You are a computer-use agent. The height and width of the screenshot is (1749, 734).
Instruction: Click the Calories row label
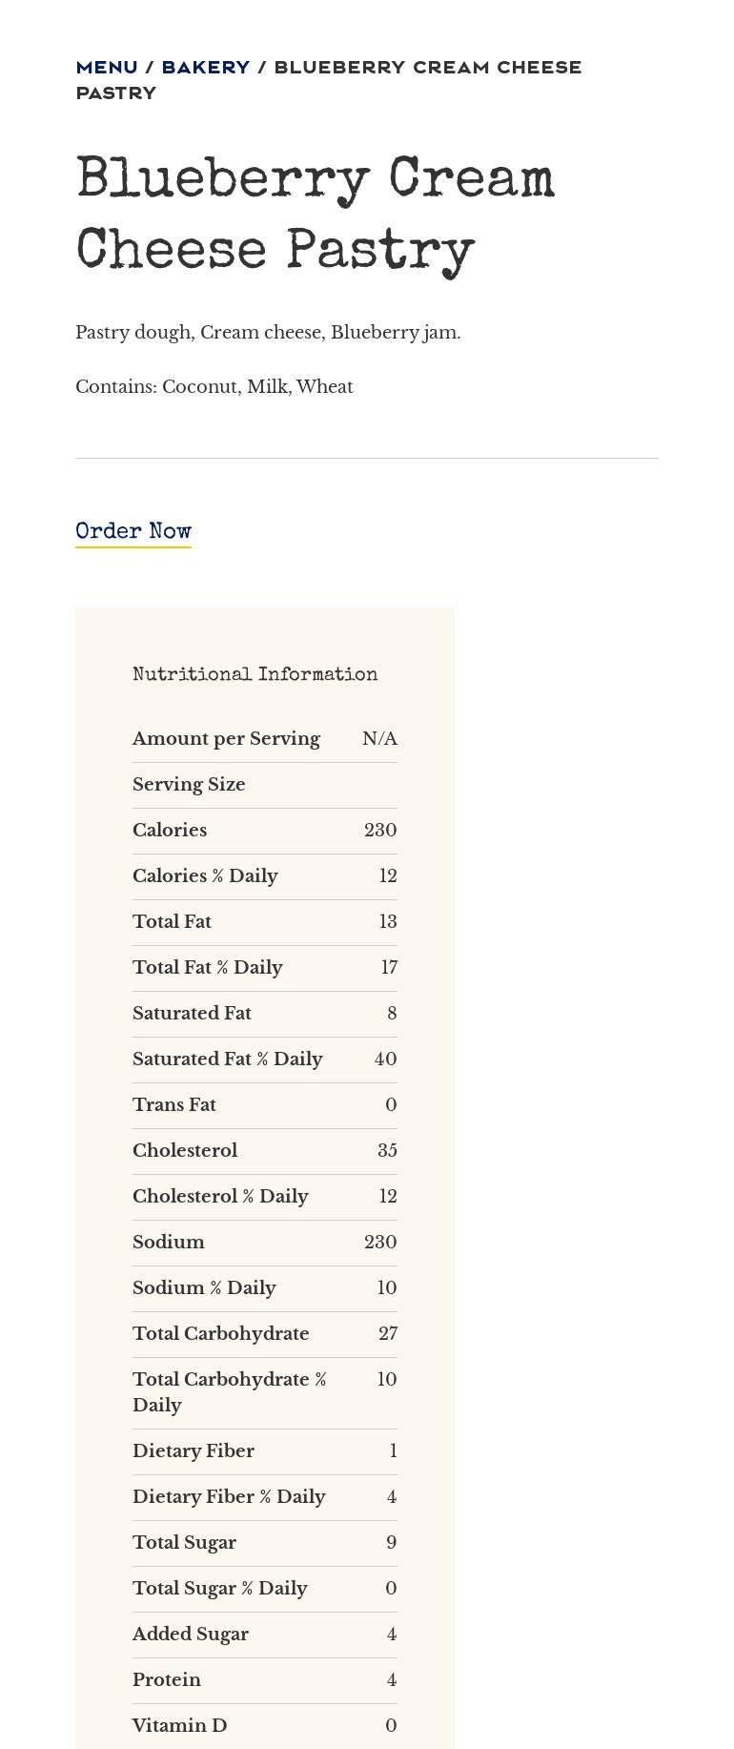[170, 831]
